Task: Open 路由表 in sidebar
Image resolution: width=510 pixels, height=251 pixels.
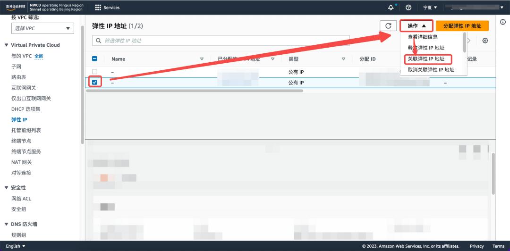Action: [19, 77]
